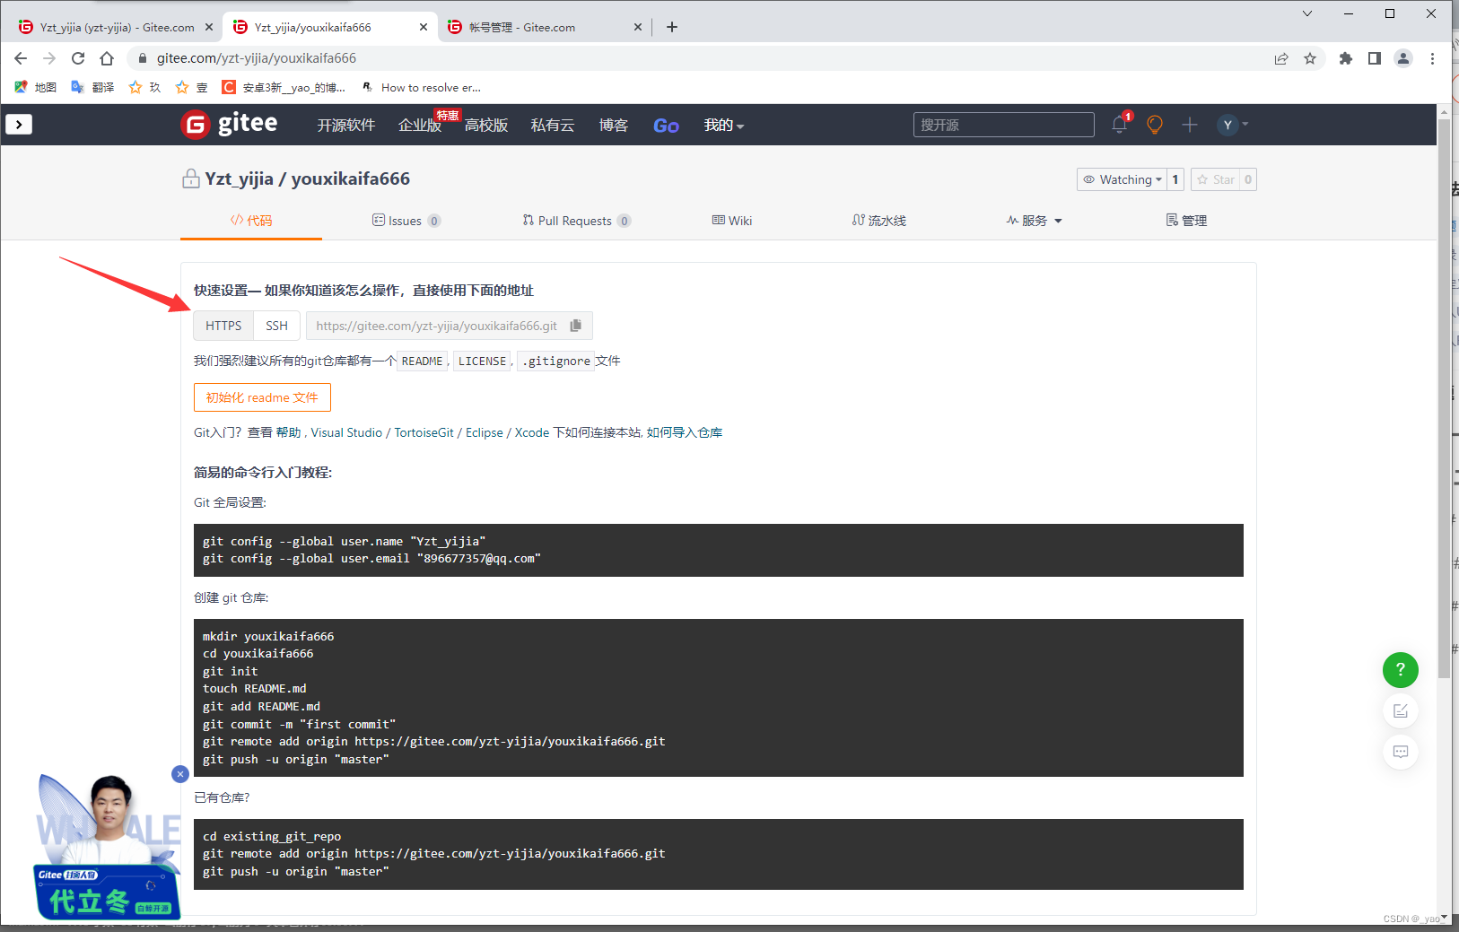Viewport: 1459px width, 932px height.
Task: Open the chat message floating icon
Action: pos(1400,752)
